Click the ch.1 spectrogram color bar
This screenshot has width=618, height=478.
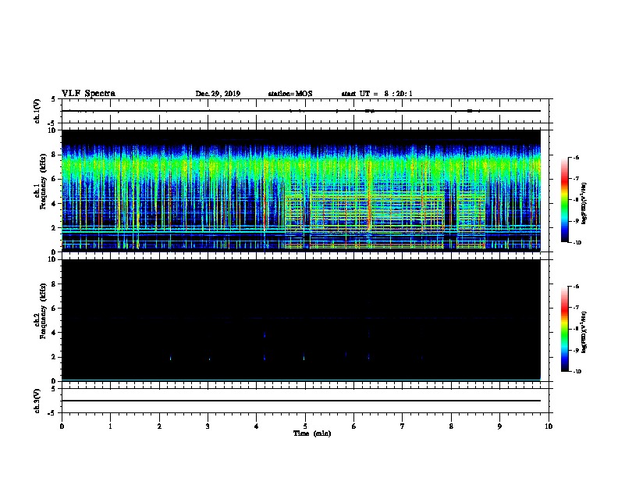pos(565,200)
